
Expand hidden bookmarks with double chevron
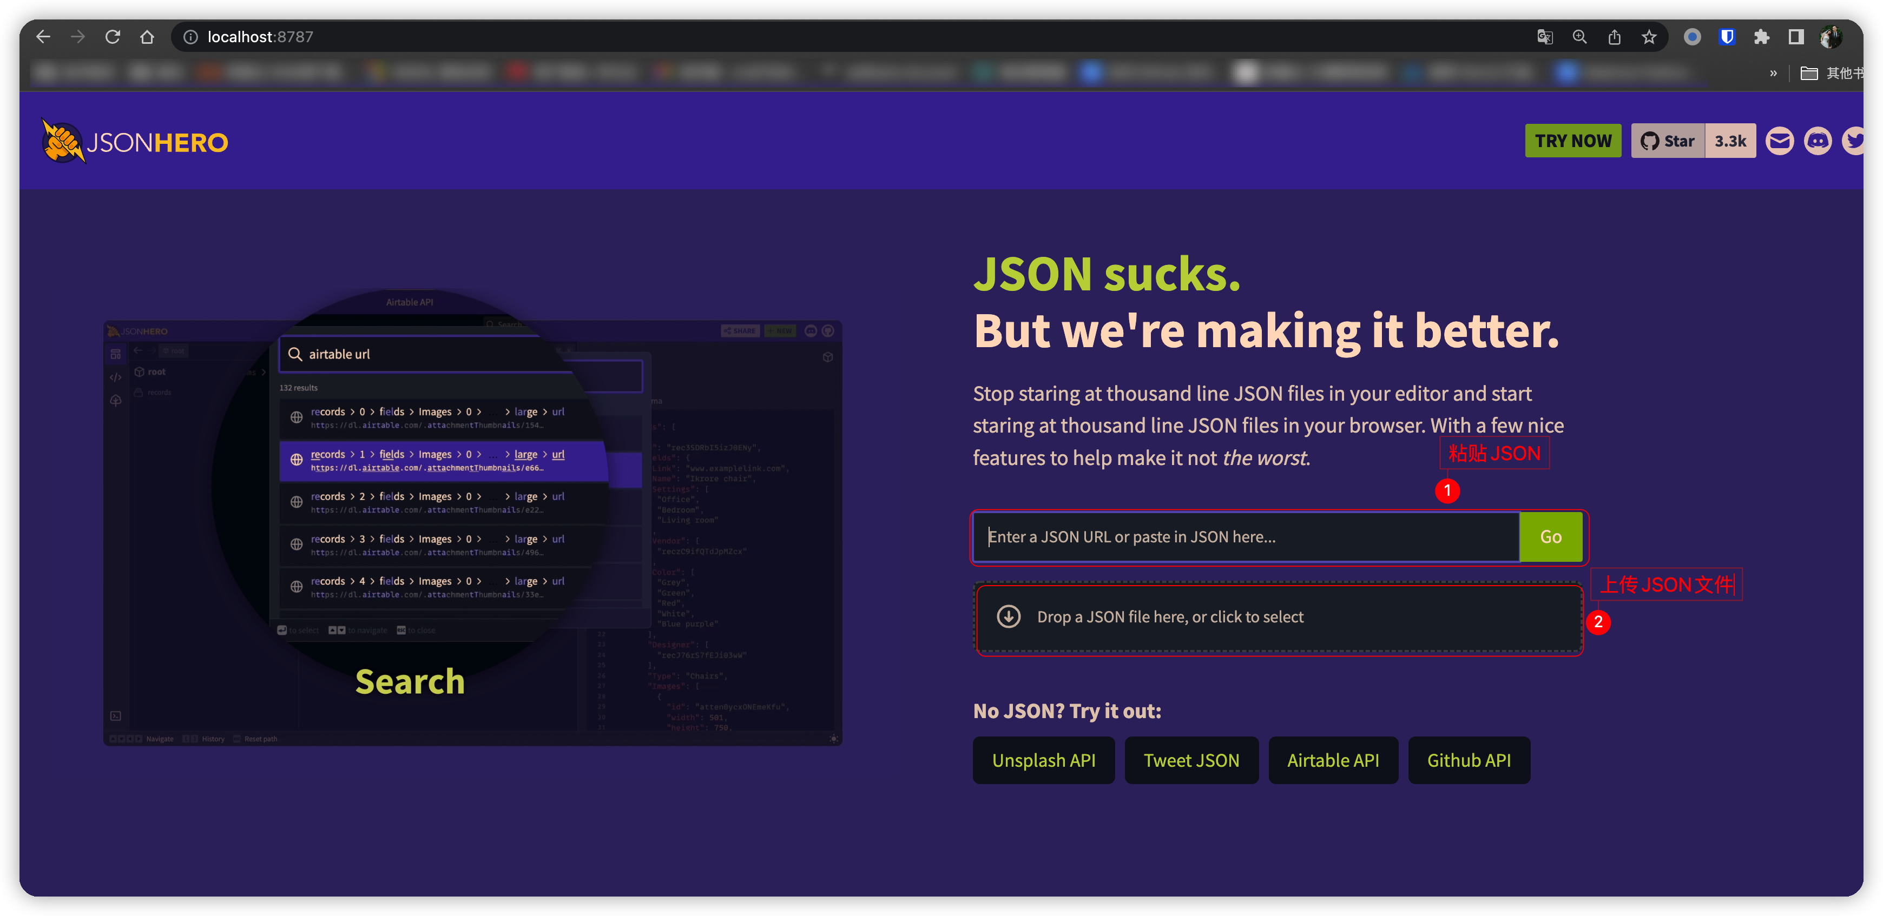(1773, 73)
